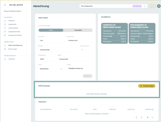The height and width of the screenshot is (122, 161).
Task: Click the KWH column header
Action: [95, 109]
